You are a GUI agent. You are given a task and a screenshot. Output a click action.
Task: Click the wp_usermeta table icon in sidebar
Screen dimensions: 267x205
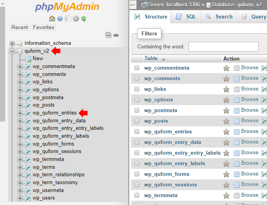pyautogui.click(x=28, y=190)
